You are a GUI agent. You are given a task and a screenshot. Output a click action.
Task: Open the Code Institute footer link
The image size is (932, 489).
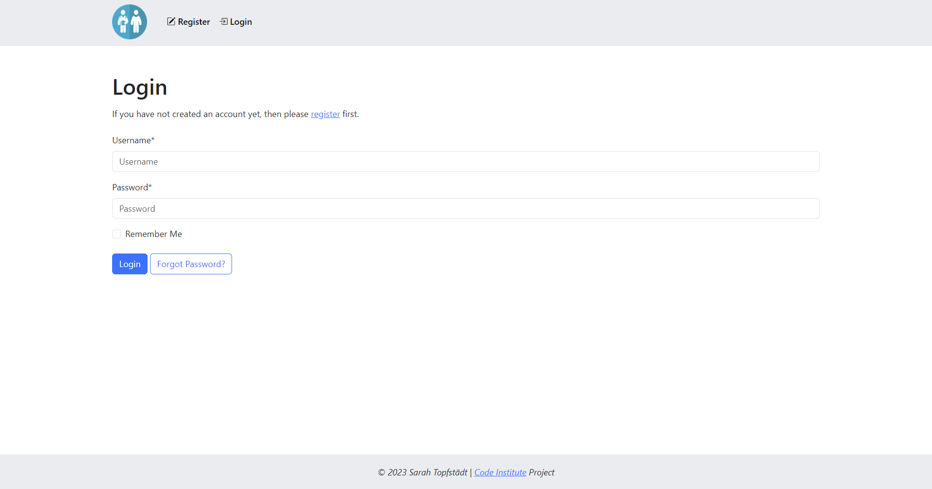(500, 472)
